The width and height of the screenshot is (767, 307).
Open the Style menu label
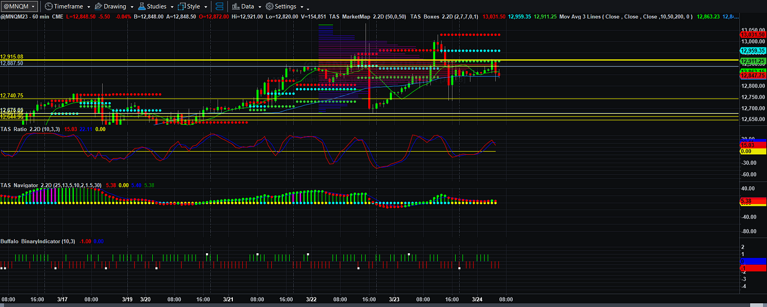pyautogui.click(x=194, y=7)
